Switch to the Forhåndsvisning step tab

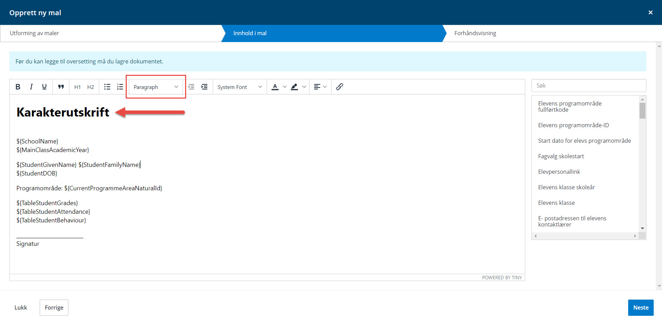coord(475,33)
